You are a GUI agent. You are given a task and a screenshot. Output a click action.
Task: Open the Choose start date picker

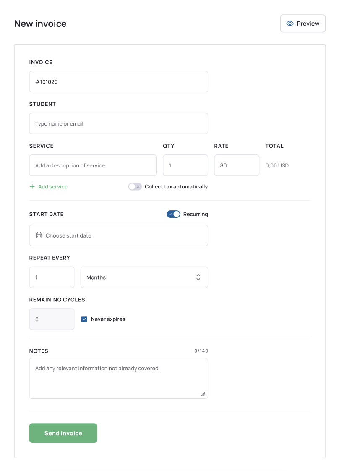coord(118,235)
